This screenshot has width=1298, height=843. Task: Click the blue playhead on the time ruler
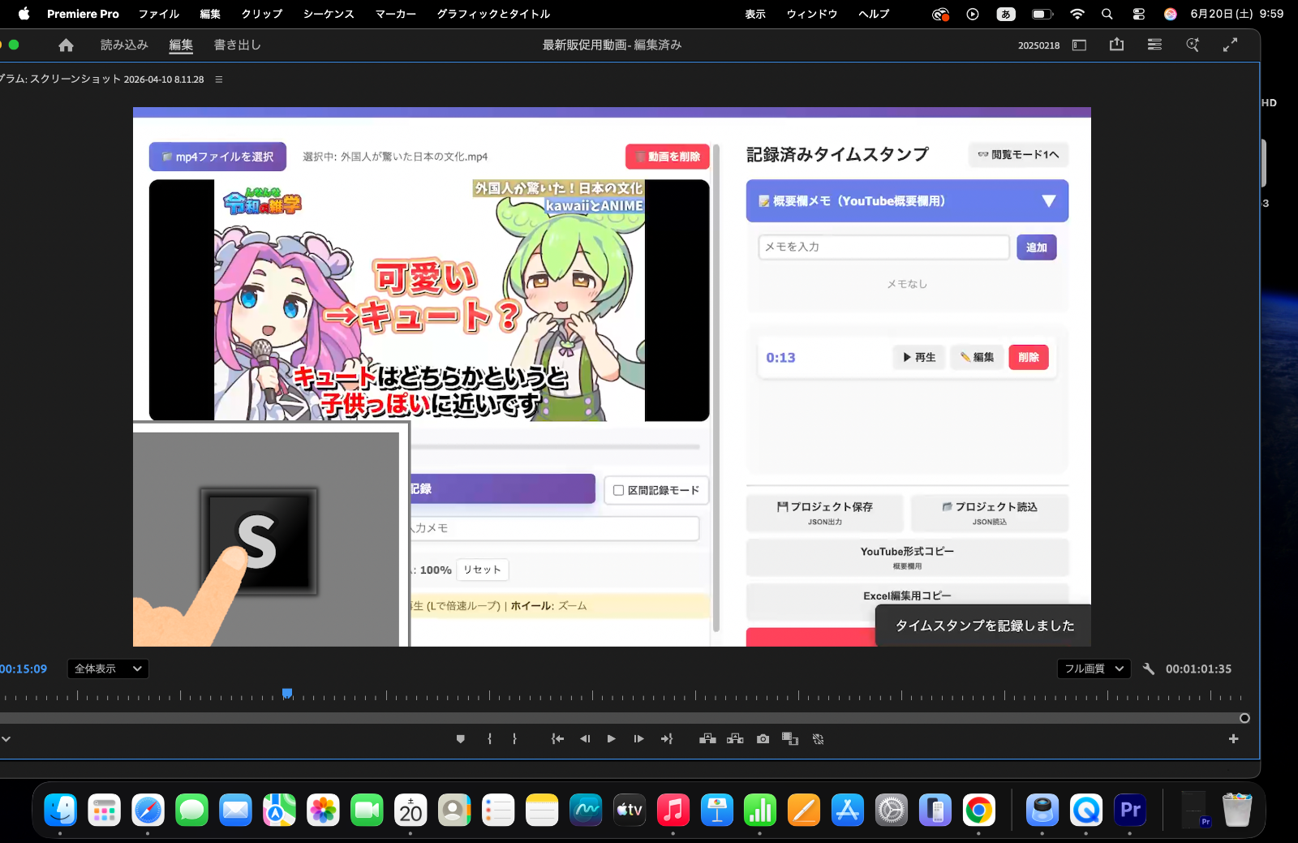287,694
